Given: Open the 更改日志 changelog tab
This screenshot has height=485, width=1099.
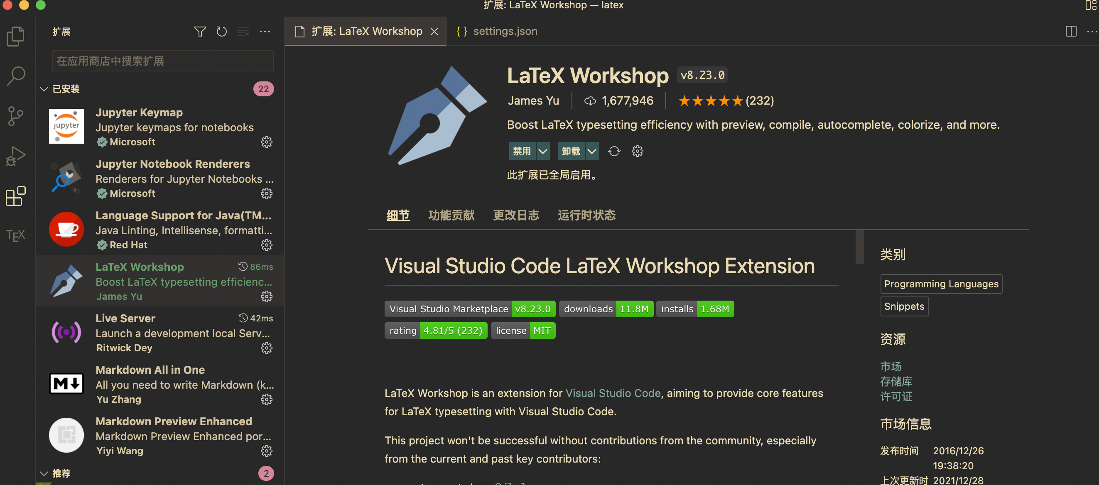Looking at the screenshot, I should [x=516, y=215].
